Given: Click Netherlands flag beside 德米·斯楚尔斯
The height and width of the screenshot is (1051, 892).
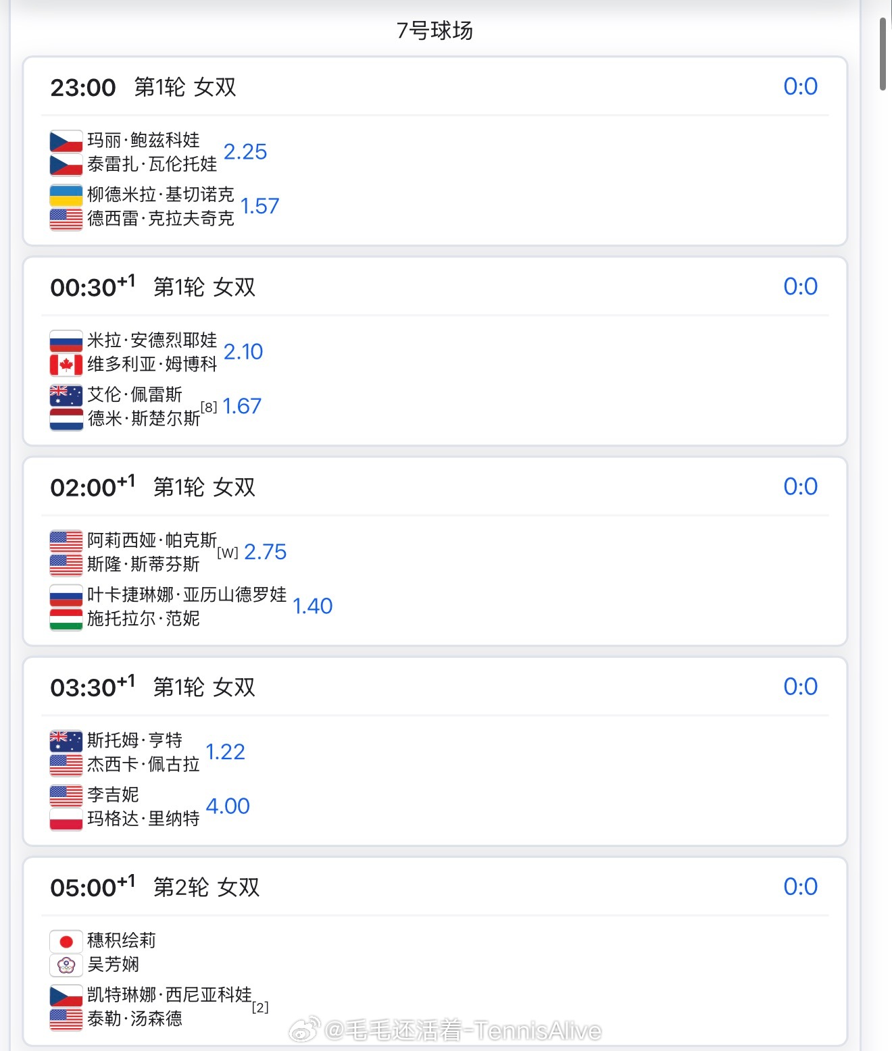Looking at the screenshot, I should click(x=66, y=419).
